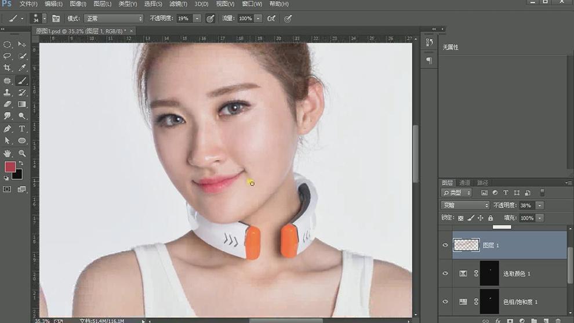Hide the 色相/饱和度 1 adjustment layer
This screenshot has width=574, height=323.
click(445, 302)
